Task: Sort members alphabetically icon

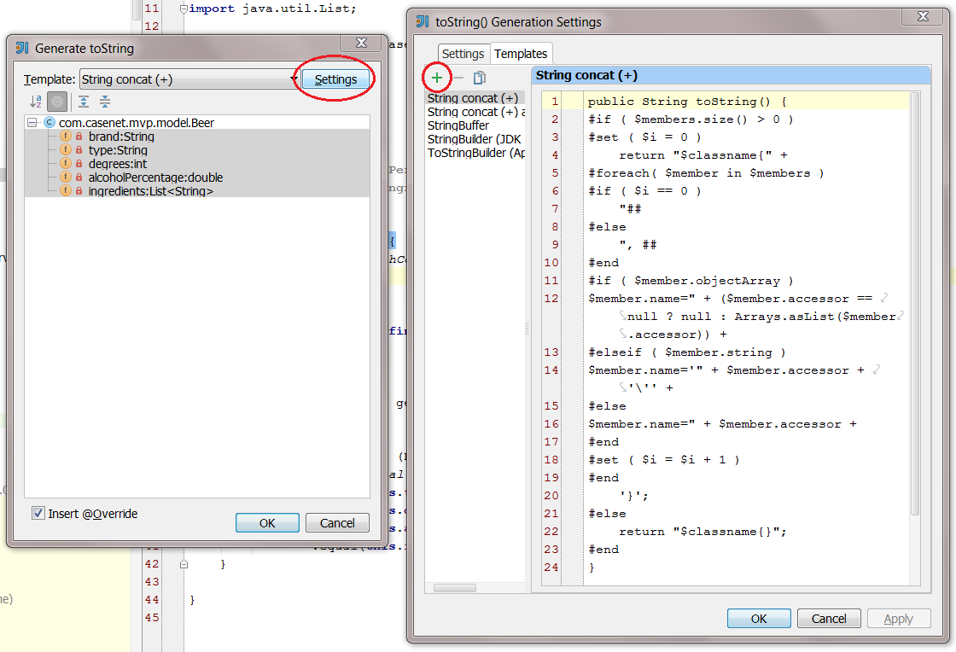Action: pos(36,102)
